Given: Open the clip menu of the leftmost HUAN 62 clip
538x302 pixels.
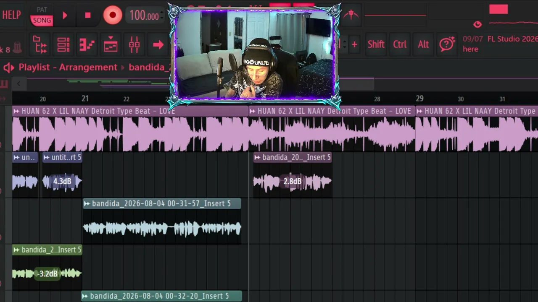Looking at the screenshot, I should tap(16, 111).
